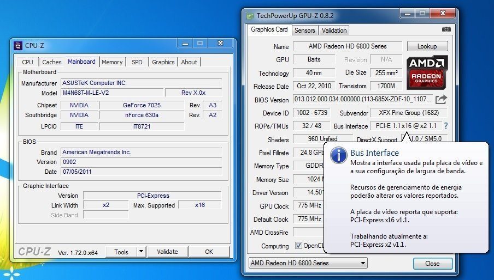Image resolution: width=494 pixels, height=280 pixels.
Task: Click the Rev X.0x field in CPU-Z
Action: (x=193, y=93)
